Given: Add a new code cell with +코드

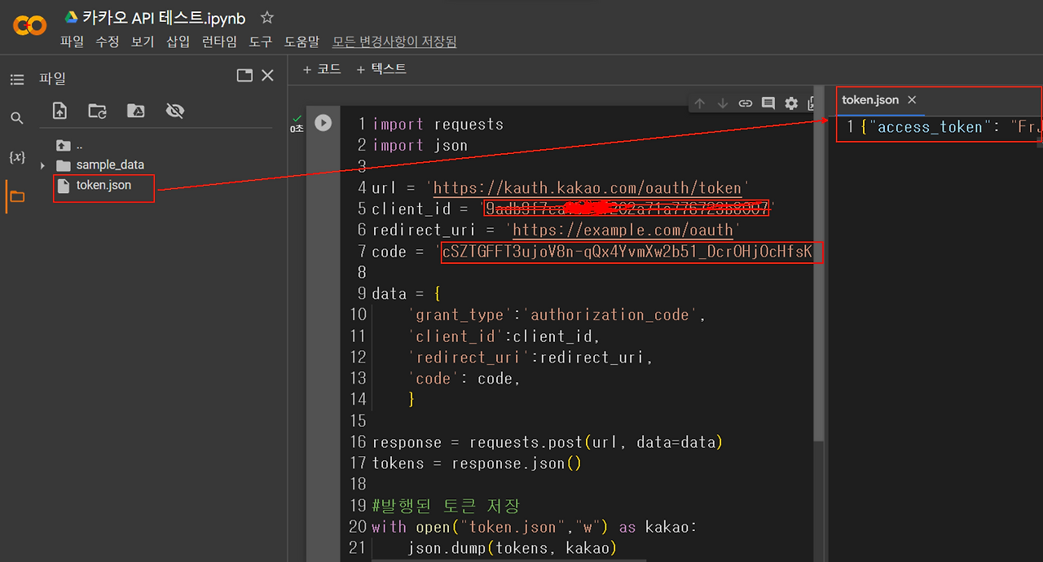Looking at the screenshot, I should [x=322, y=68].
